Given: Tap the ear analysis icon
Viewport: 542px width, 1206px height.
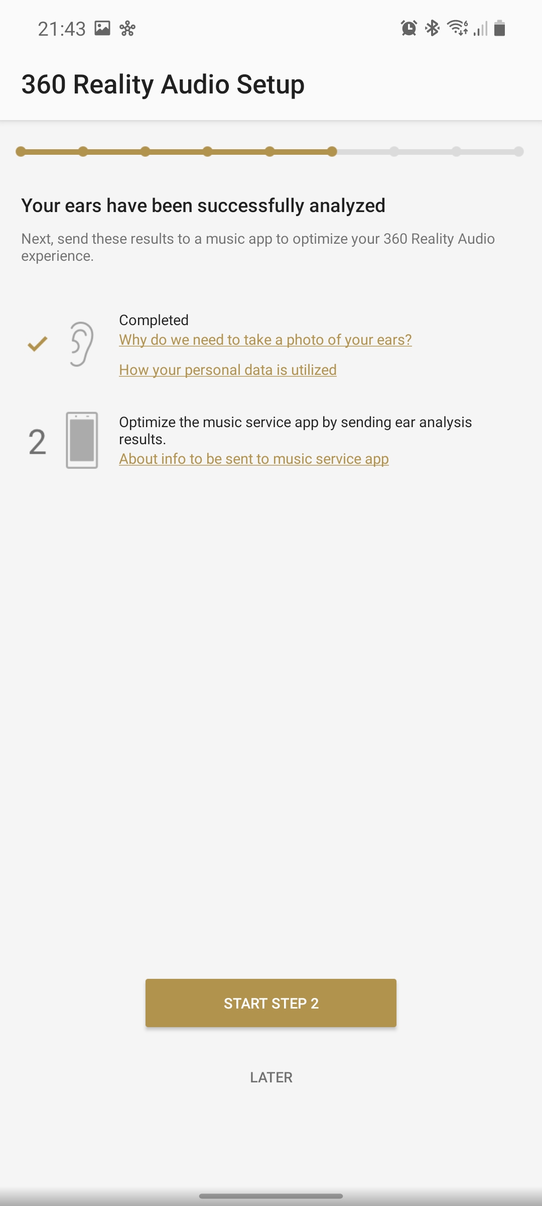Looking at the screenshot, I should 82,344.
